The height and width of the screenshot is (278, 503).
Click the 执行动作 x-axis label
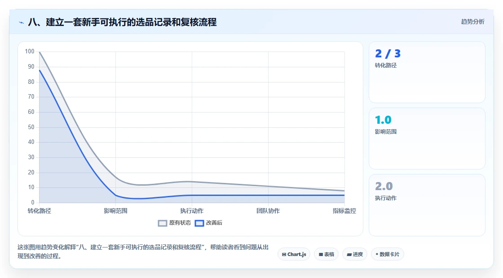(x=192, y=211)
